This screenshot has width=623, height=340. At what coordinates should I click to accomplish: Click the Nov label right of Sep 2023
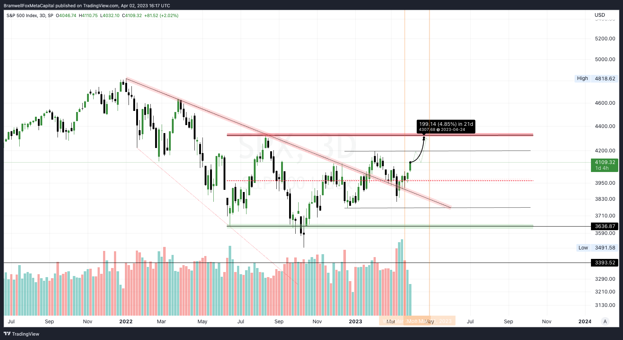[x=547, y=321]
